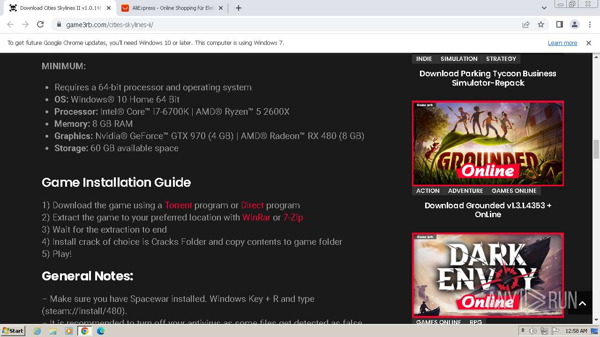Select the Game Installation Guide heading
Screen dimensions: 600x337
coord(116,182)
